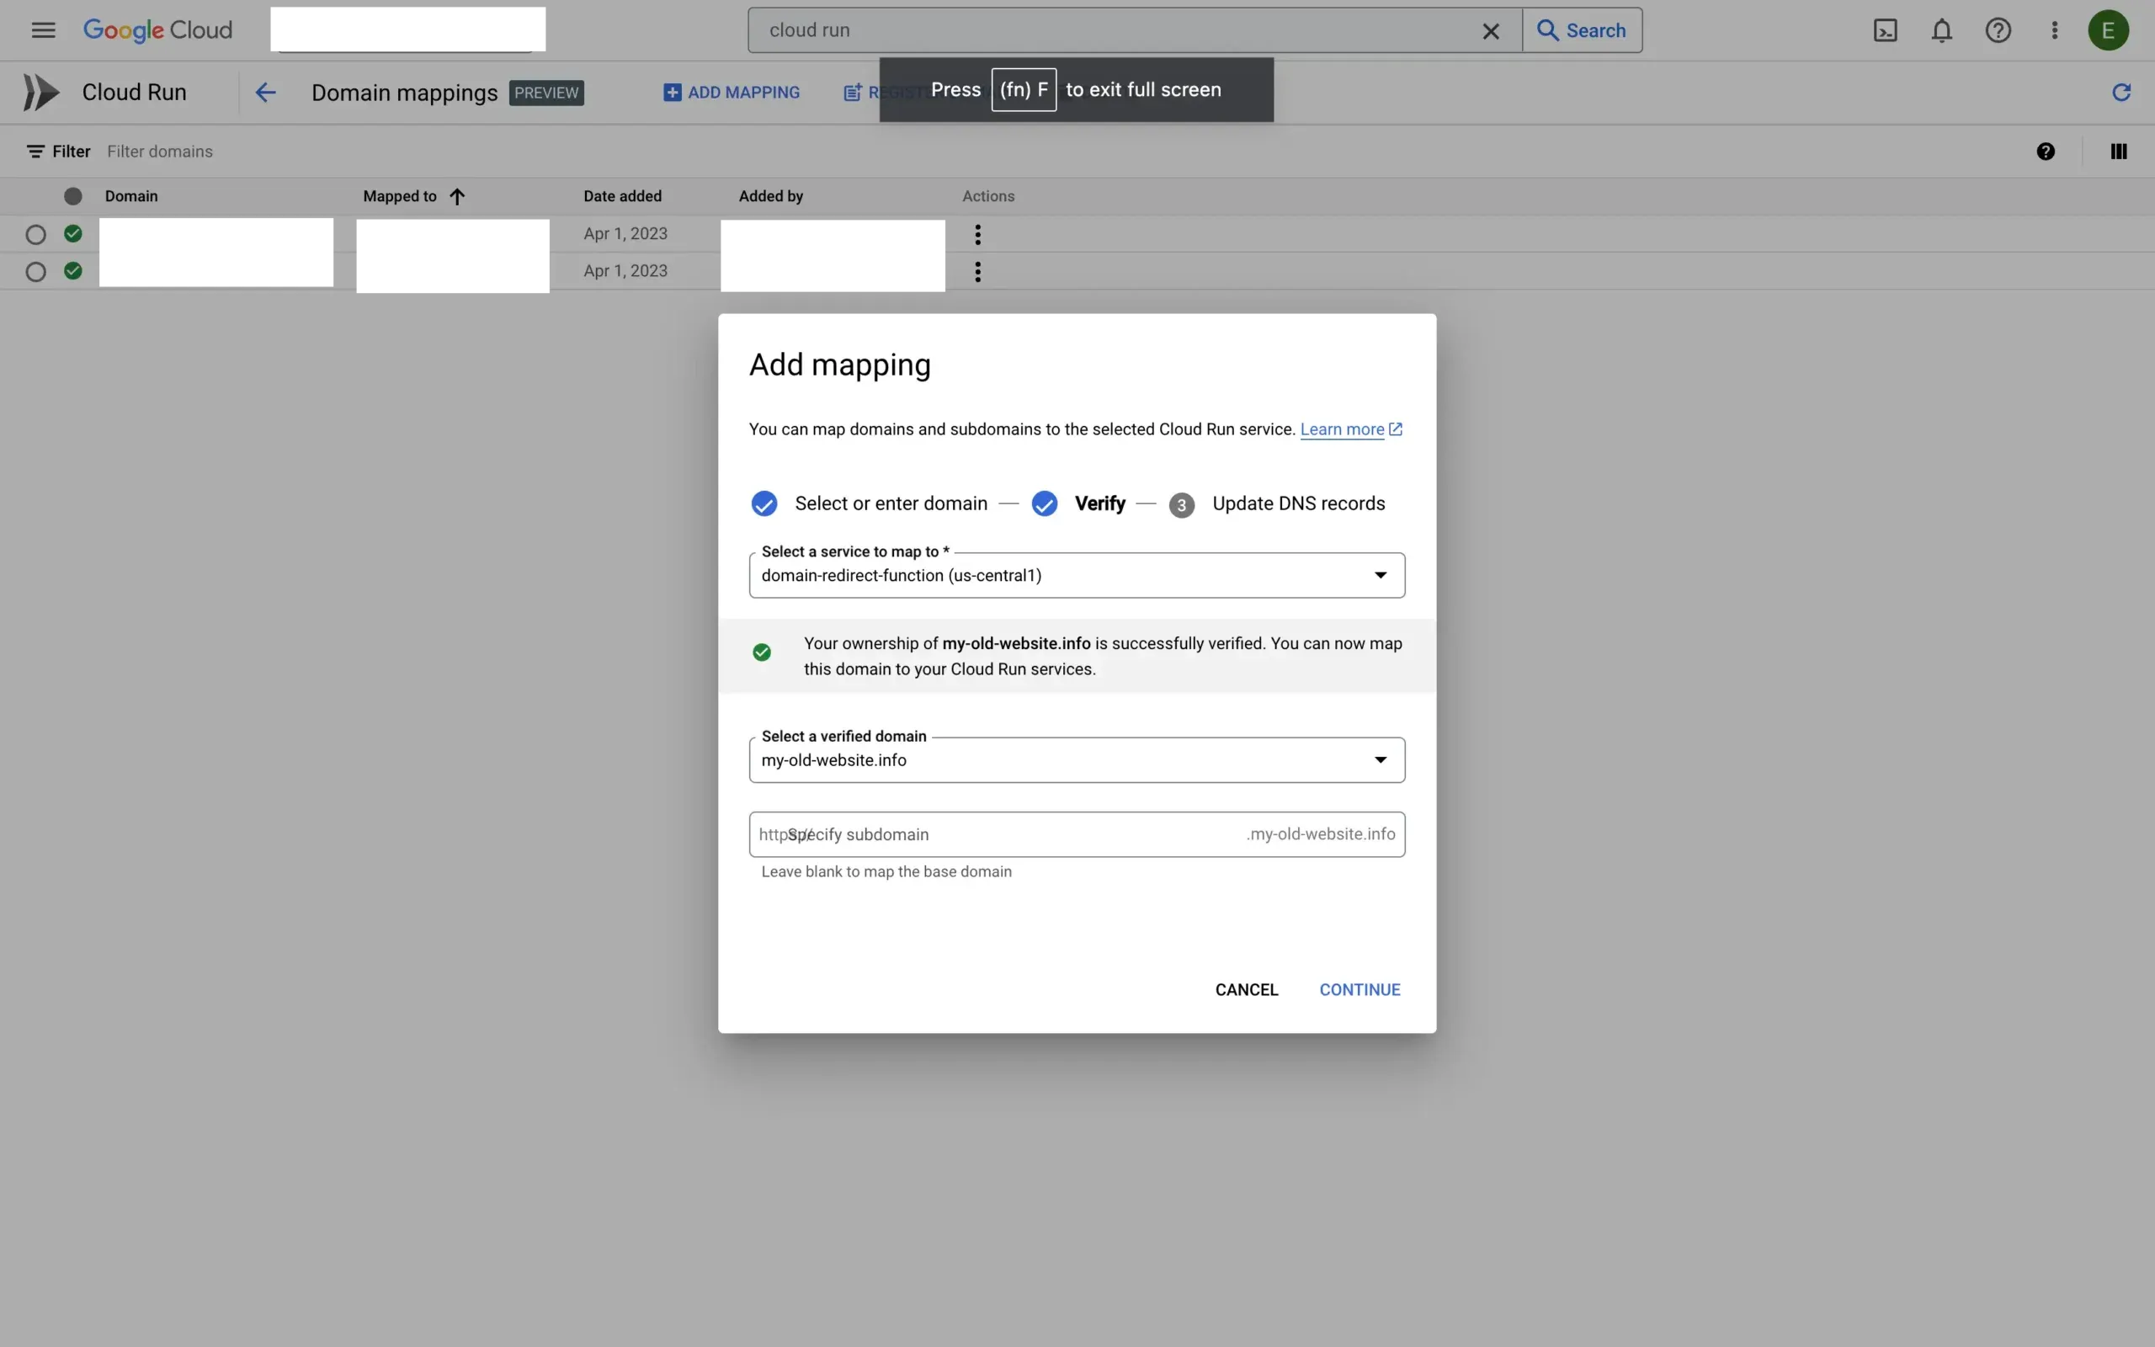Click the refresh icon in Domain mappings
Screen dimensions: 2155x1347
pyautogui.click(x=2121, y=93)
